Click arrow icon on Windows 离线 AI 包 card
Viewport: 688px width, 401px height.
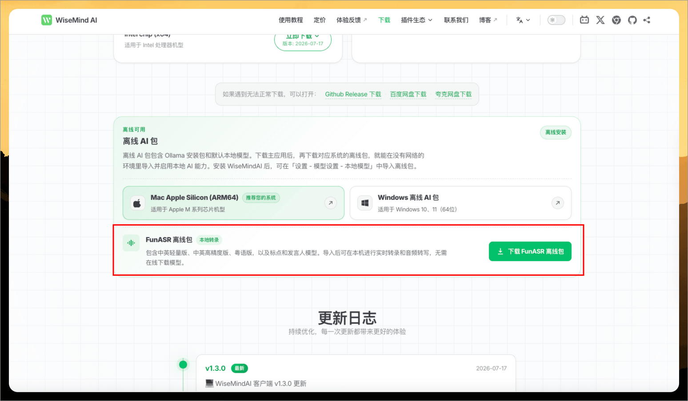[558, 203]
